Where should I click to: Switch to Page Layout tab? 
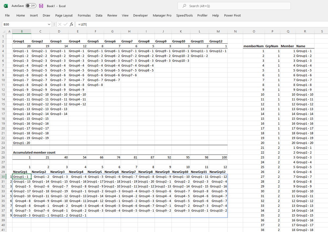click(x=64, y=15)
